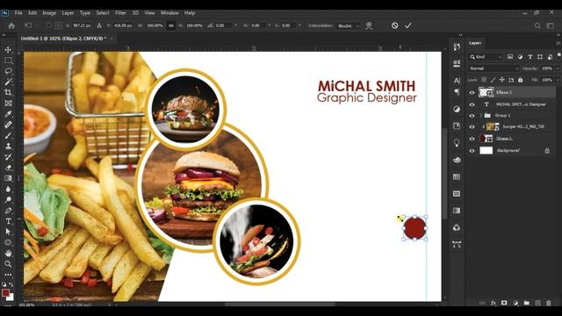Open the Window menu
Viewport: 562px width, 316px height.
point(169,13)
